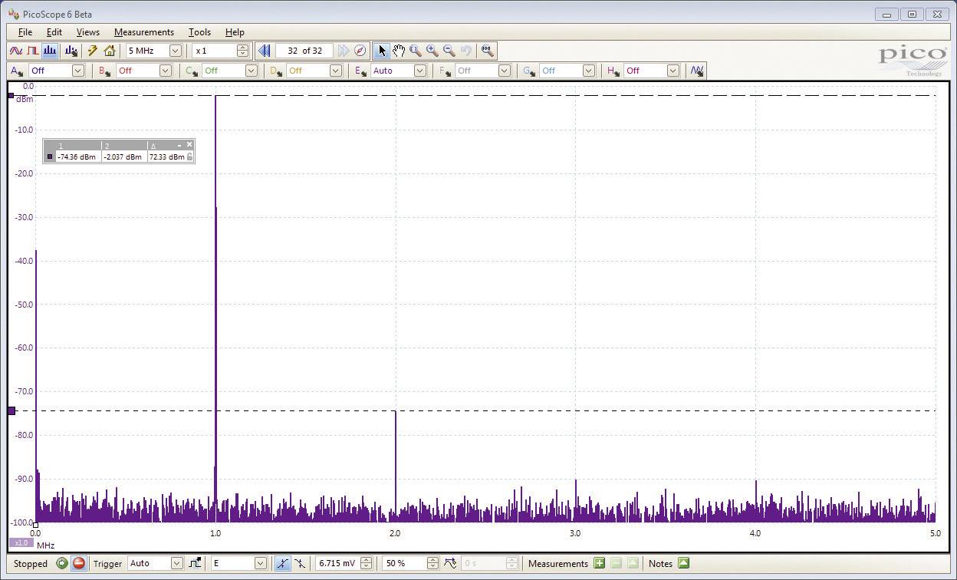This screenshot has width=957, height=580.
Task: Click the Home capture setup icon
Action: (110, 51)
